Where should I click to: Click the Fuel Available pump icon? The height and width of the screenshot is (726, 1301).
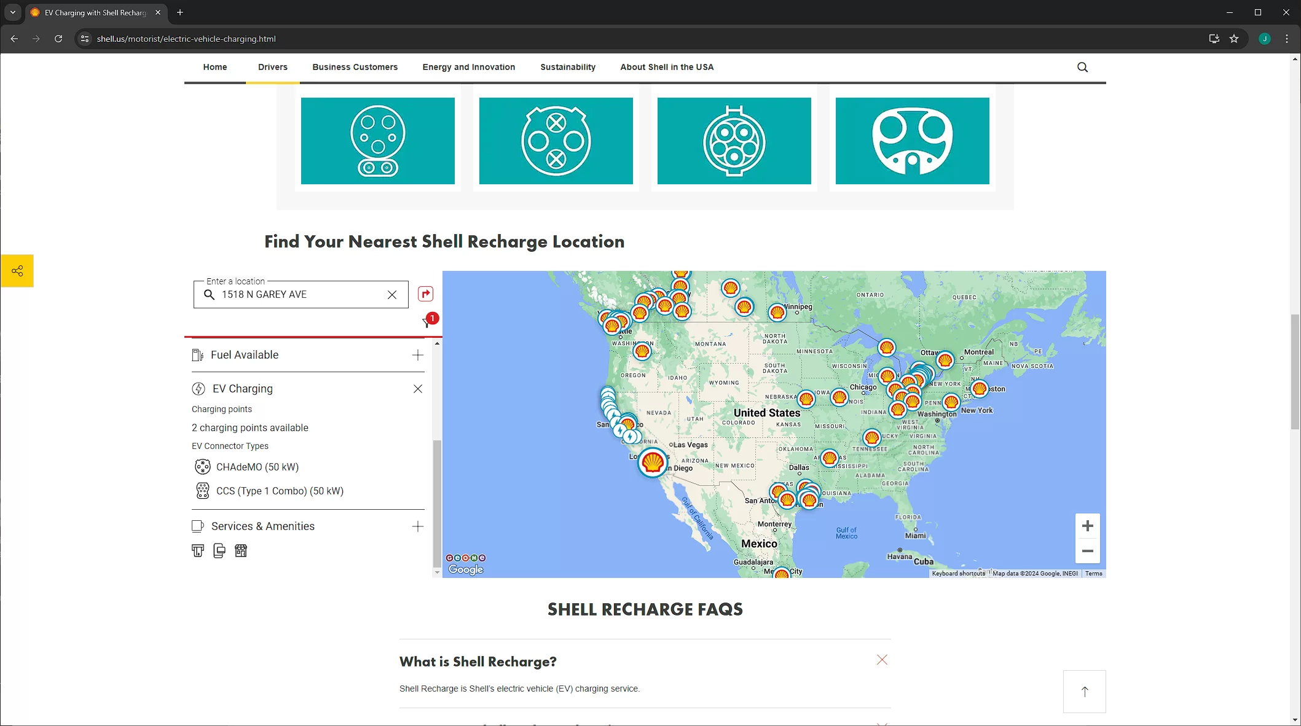(198, 355)
